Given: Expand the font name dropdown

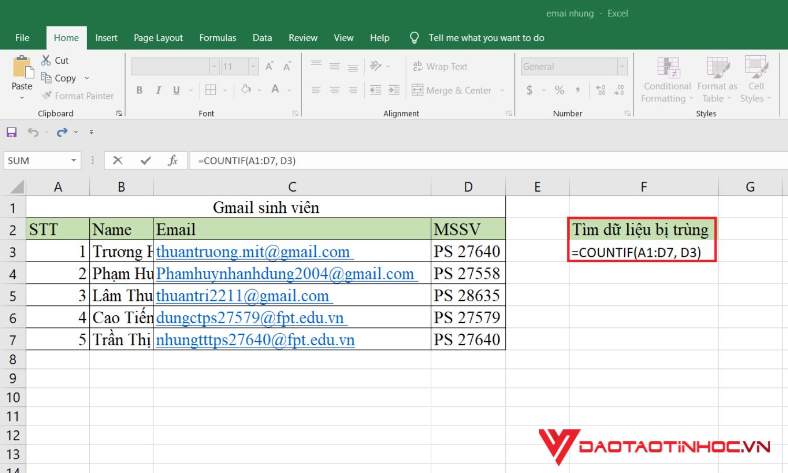Looking at the screenshot, I should click(x=214, y=66).
